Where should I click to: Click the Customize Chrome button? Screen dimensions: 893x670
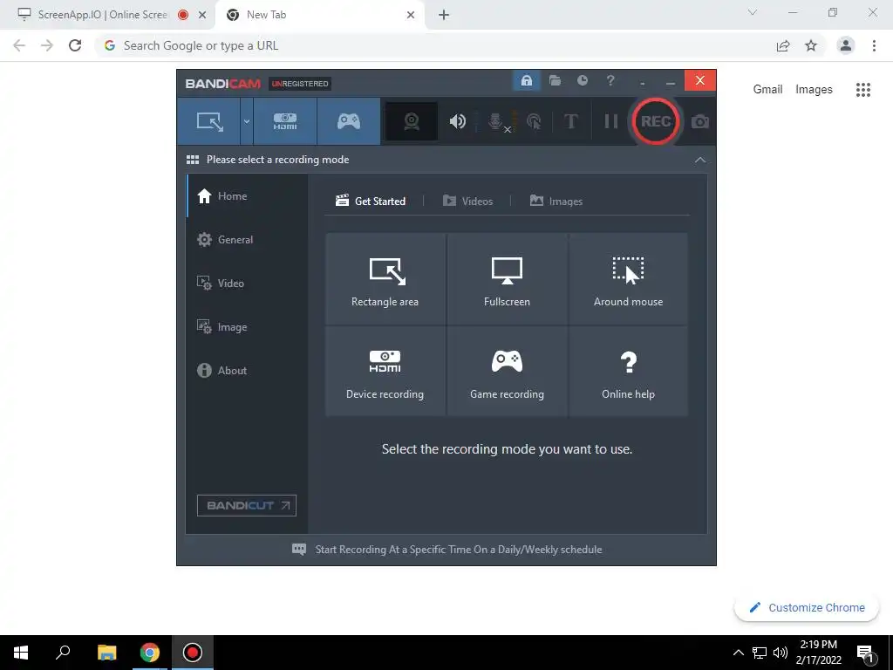(807, 608)
